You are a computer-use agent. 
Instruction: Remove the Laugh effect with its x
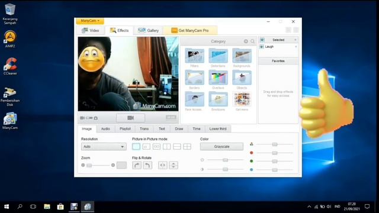(x=296, y=47)
